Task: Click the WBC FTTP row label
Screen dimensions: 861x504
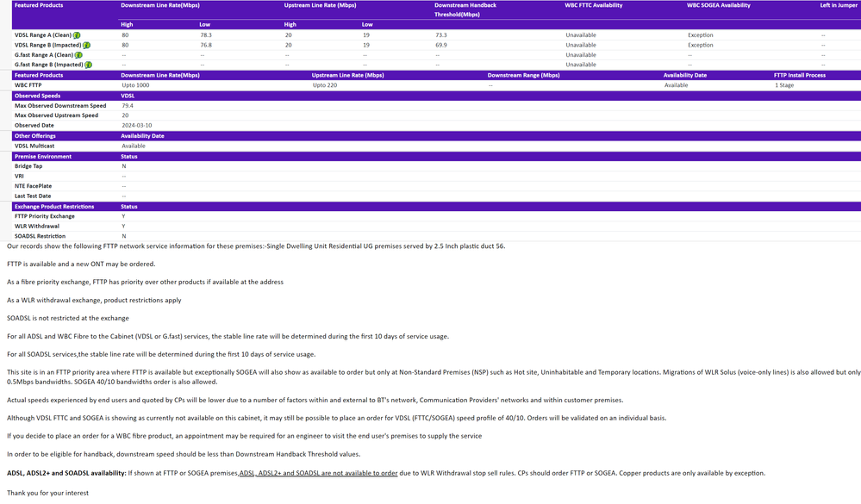Action: coord(28,85)
